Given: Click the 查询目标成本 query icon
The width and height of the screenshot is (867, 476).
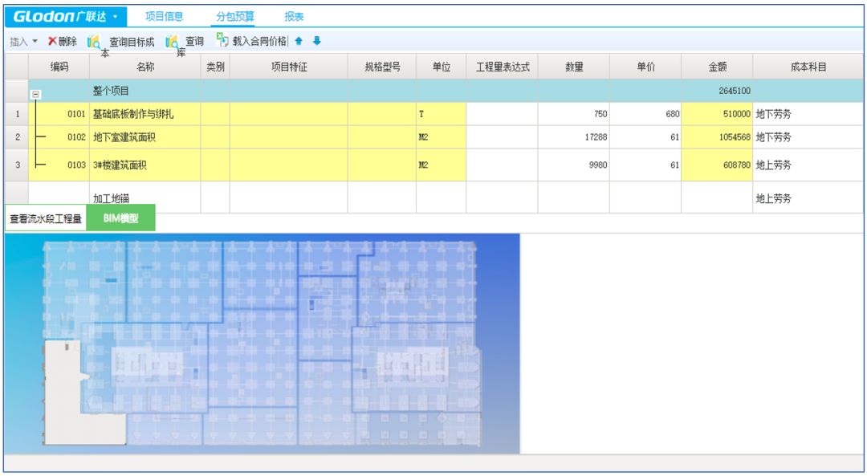Looking at the screenshot, I should click(94, 42).
